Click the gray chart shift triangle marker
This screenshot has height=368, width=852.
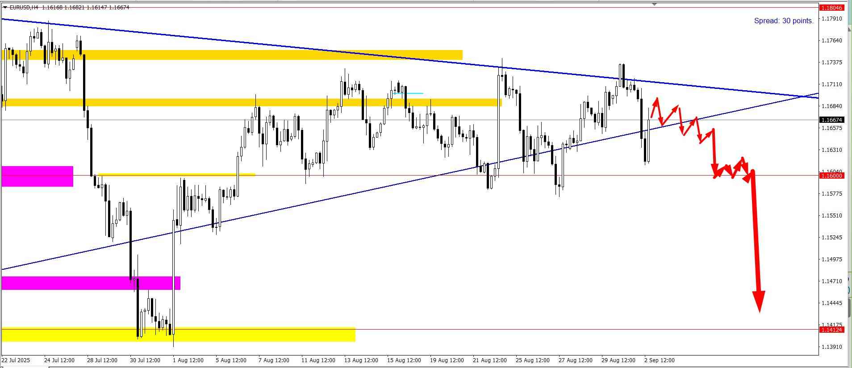click(x=654, y=4)
